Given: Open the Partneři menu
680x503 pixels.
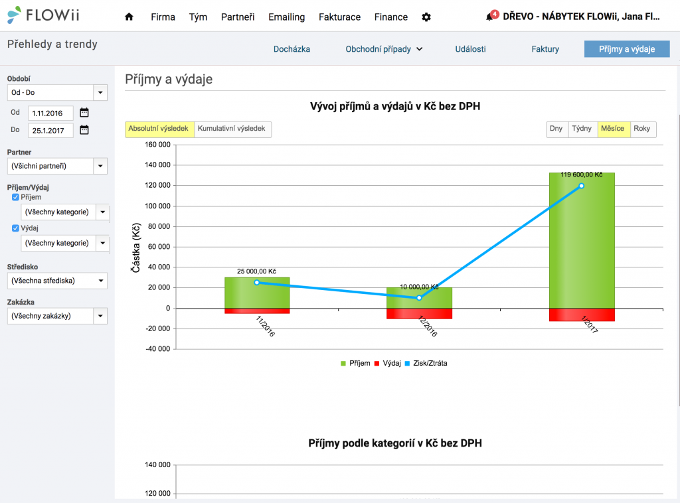Looking at the screenshot, I should coord(238,17).
